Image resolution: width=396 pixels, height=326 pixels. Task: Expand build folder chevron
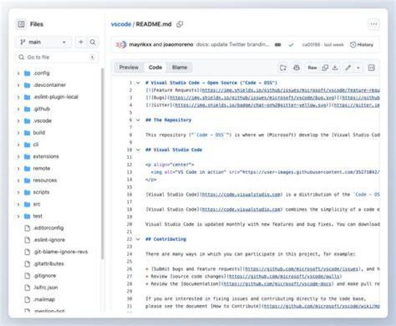(19, 133)
